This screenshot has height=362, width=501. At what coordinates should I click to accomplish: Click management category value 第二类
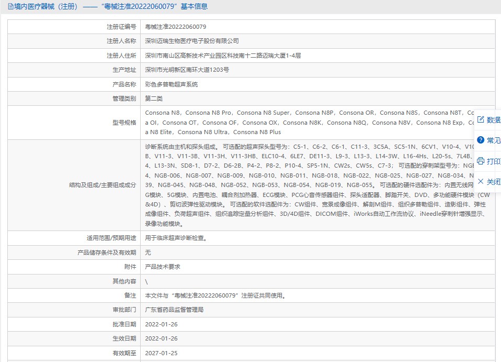pyautogui.click(x=154, y=98)
